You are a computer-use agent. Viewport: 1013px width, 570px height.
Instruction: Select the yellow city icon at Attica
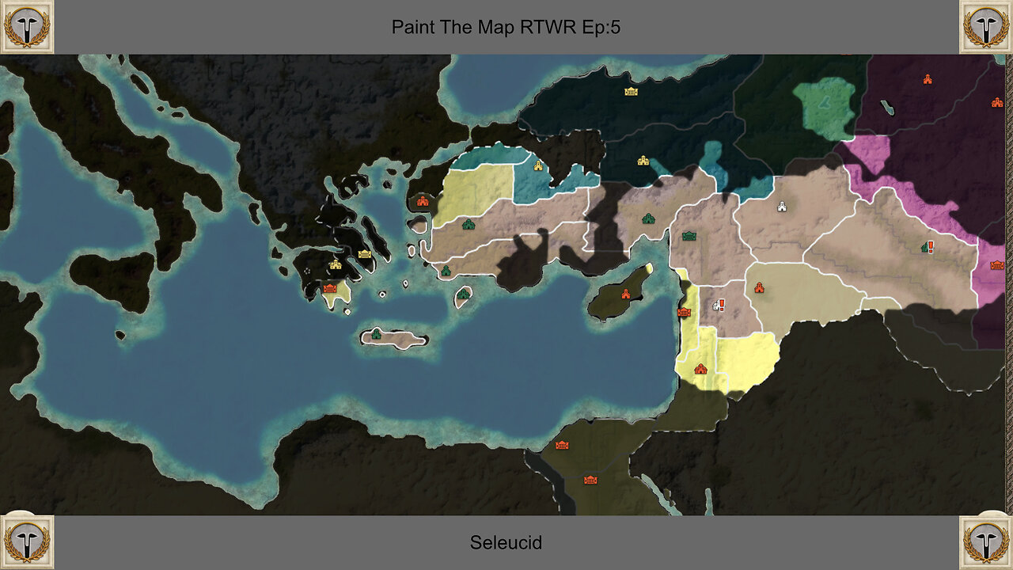tap(364, 254)
